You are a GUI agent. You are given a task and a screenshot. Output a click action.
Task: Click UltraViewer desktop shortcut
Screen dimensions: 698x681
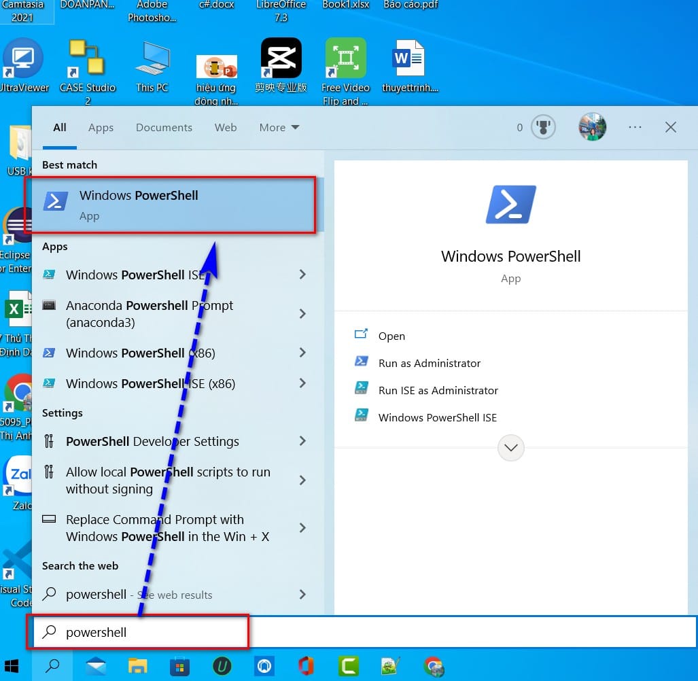(x=23, y=65)
